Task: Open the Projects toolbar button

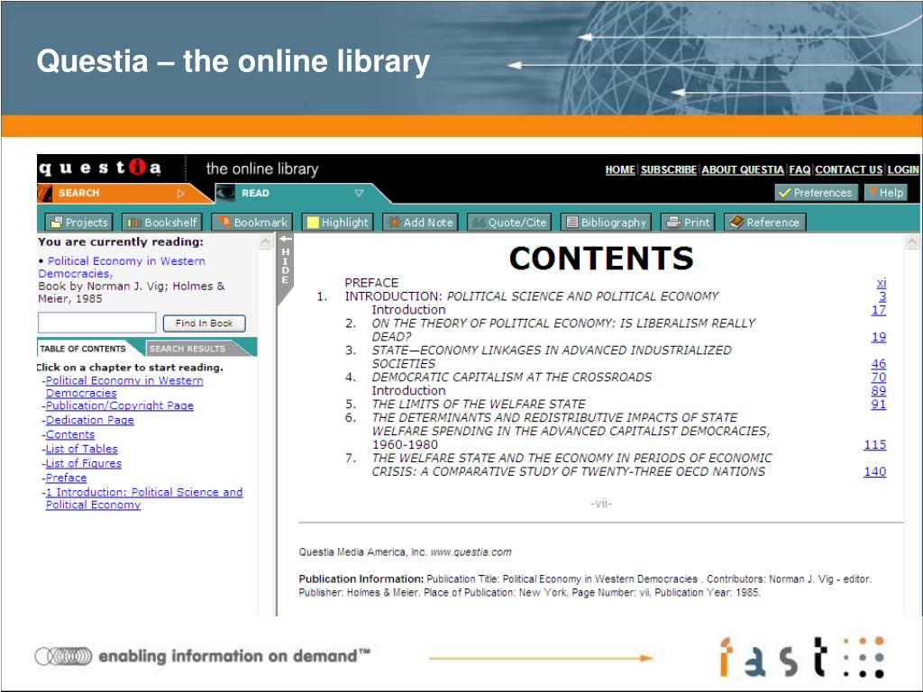Action: tap(79, 223)
